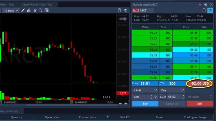Image resolution: width=216 pixels, height=121 pixels.
Task: Open the Day time-in-force dropdown
Action: (x=172, y=90)
